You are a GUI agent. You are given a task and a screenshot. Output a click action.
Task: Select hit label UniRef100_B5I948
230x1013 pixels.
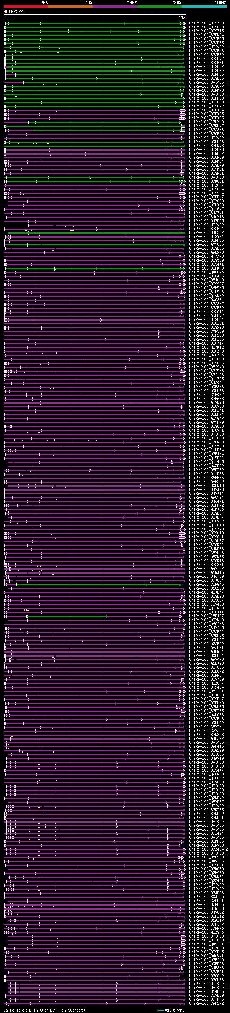(x=206, y=367)
